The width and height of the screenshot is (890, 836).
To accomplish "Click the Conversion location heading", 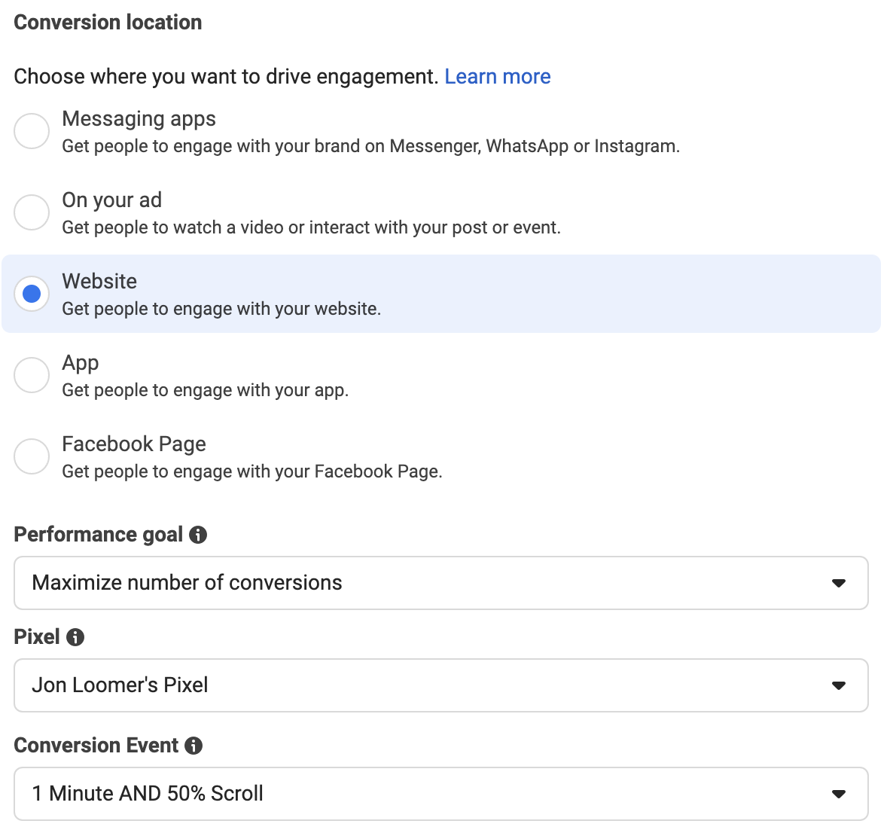I will (108, 22).
